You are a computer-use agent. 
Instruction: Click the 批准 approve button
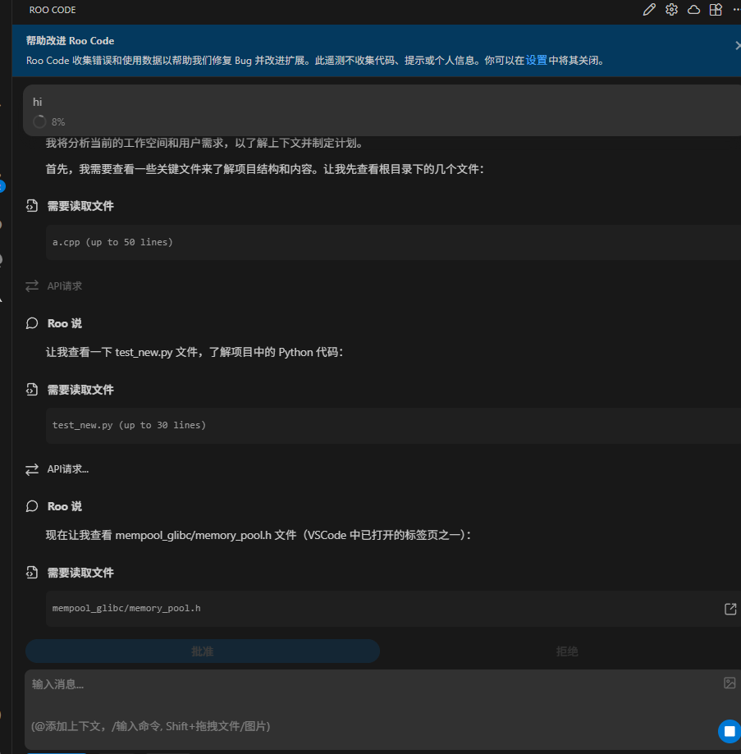click(203, 651)
